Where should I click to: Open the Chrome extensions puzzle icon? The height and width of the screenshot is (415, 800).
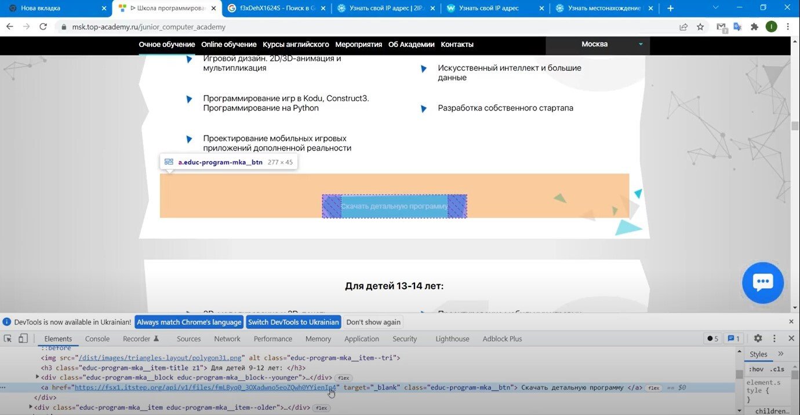coord(754,27)
